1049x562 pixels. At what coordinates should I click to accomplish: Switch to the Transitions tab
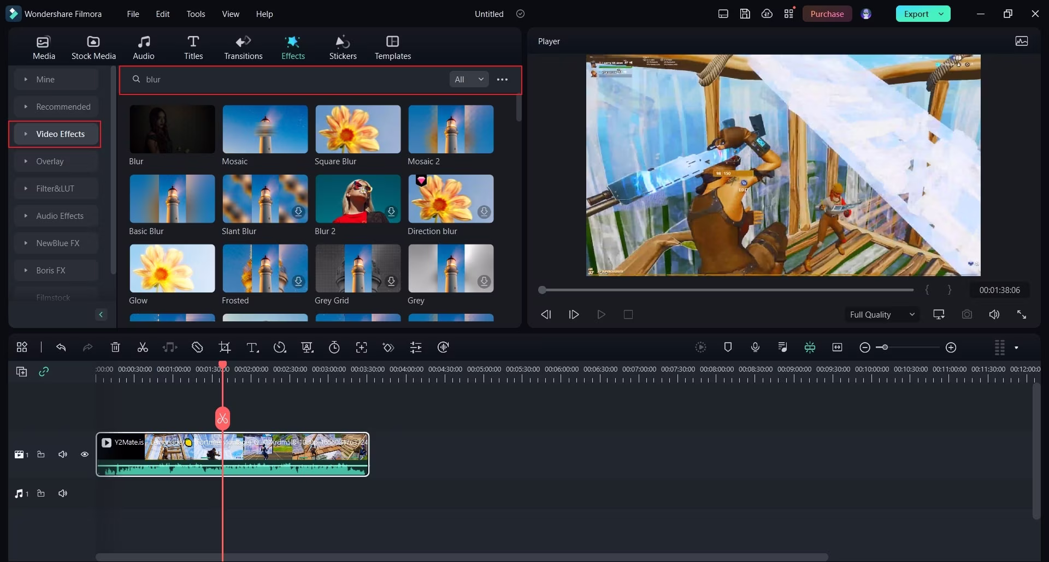tap(243, 47)
